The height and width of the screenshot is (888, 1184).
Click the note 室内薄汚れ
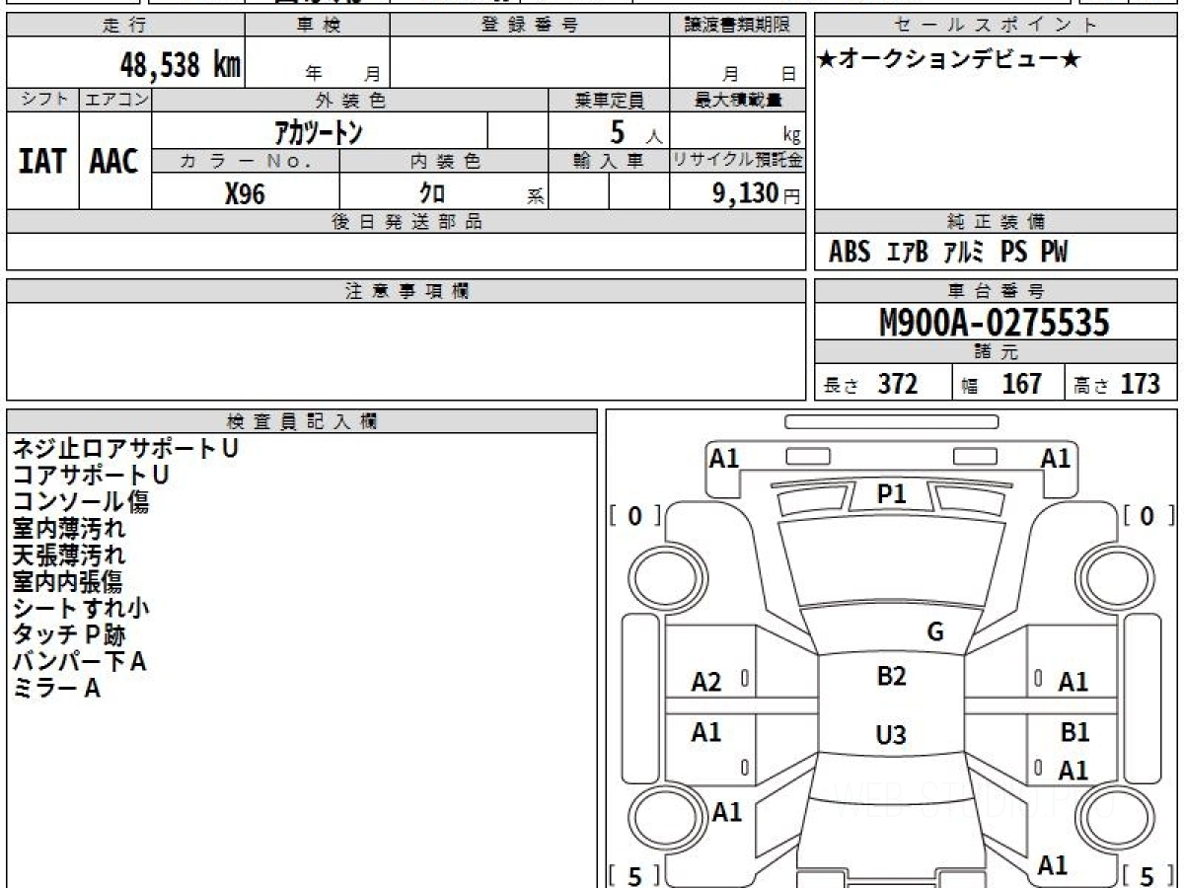point(69,528)
